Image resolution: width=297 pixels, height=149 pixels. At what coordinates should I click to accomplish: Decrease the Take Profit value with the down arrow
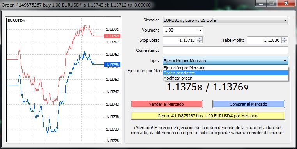pos(284,42)
